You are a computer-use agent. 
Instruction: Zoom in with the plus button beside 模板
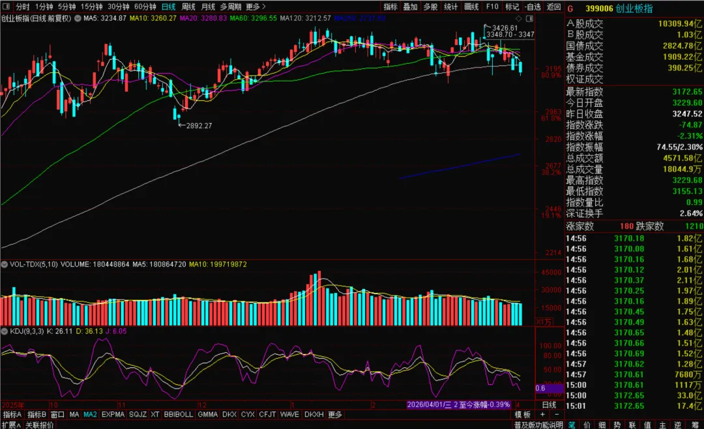[x=542, y=414]
